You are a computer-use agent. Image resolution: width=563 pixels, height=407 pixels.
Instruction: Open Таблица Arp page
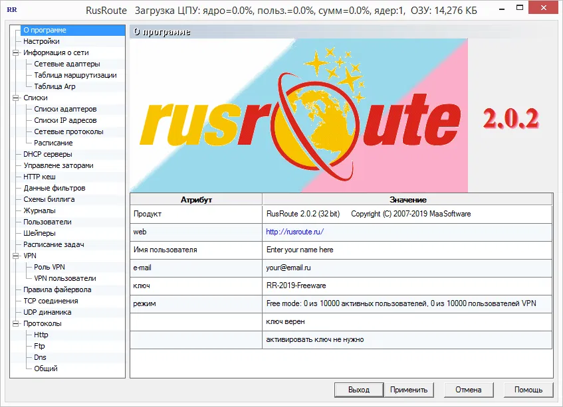coord(55,86)
